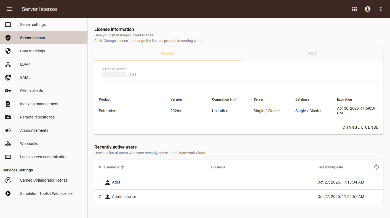
Task: Click the Announcements megaphone icon
Action: pyautogui.click(x=8, y=130)
